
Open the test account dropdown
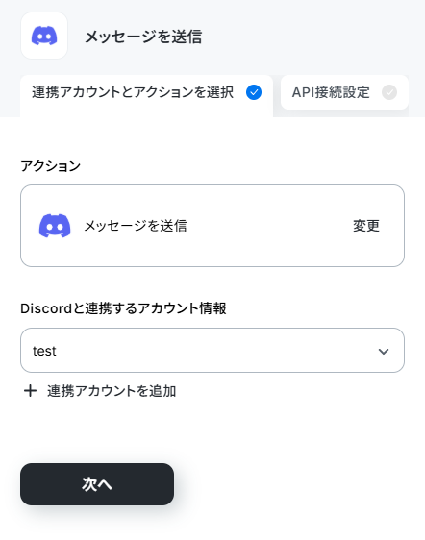tap(212, 351)
